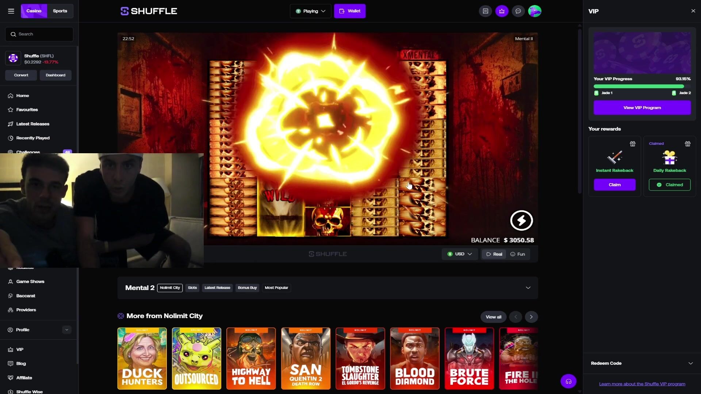
Task: Open Brute Force game thumbnail
Action: 469,359
